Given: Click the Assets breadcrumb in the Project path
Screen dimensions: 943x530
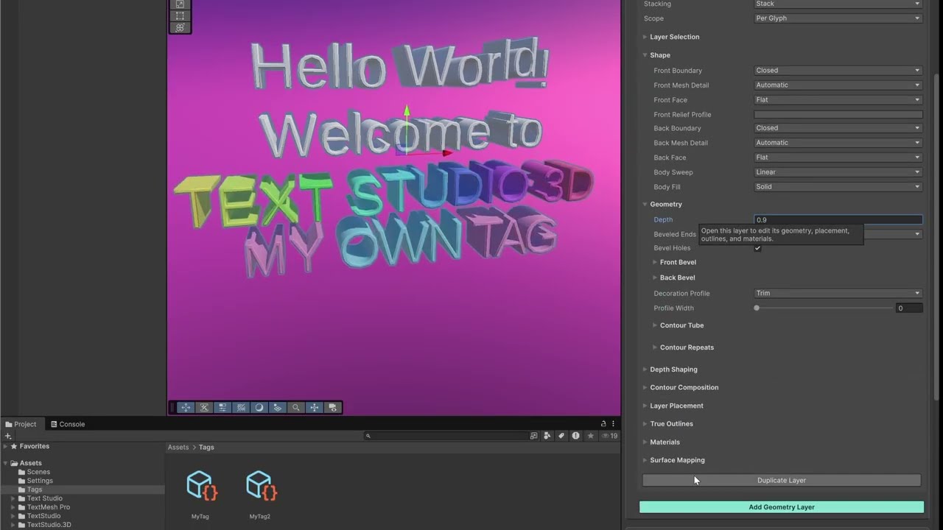Looking at the screenshot, I should point(178,448).
